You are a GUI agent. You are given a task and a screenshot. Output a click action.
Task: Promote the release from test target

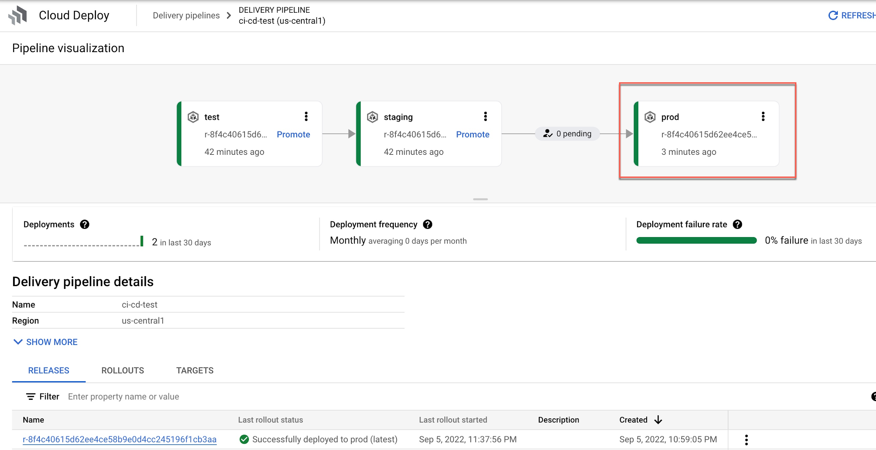point(293,134)
